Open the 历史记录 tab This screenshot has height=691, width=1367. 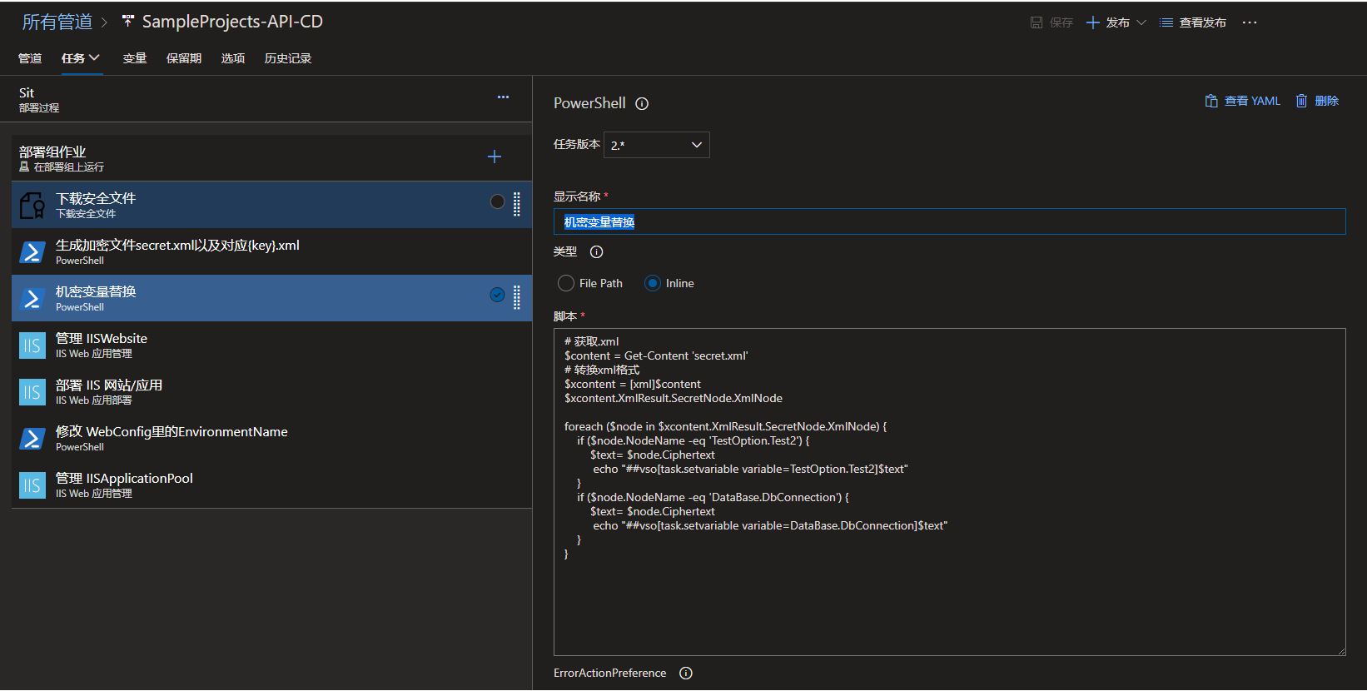(287, 58)
